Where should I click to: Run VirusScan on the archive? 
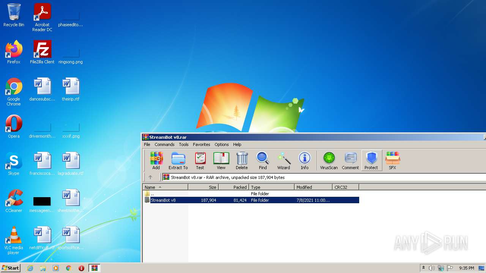pos(329,160)
